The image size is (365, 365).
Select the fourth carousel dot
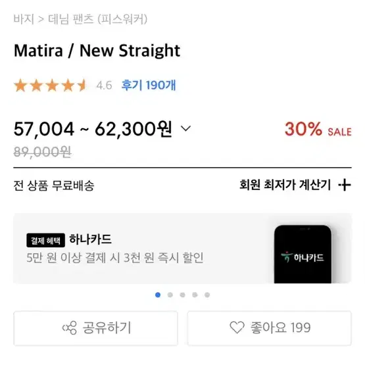195,295
